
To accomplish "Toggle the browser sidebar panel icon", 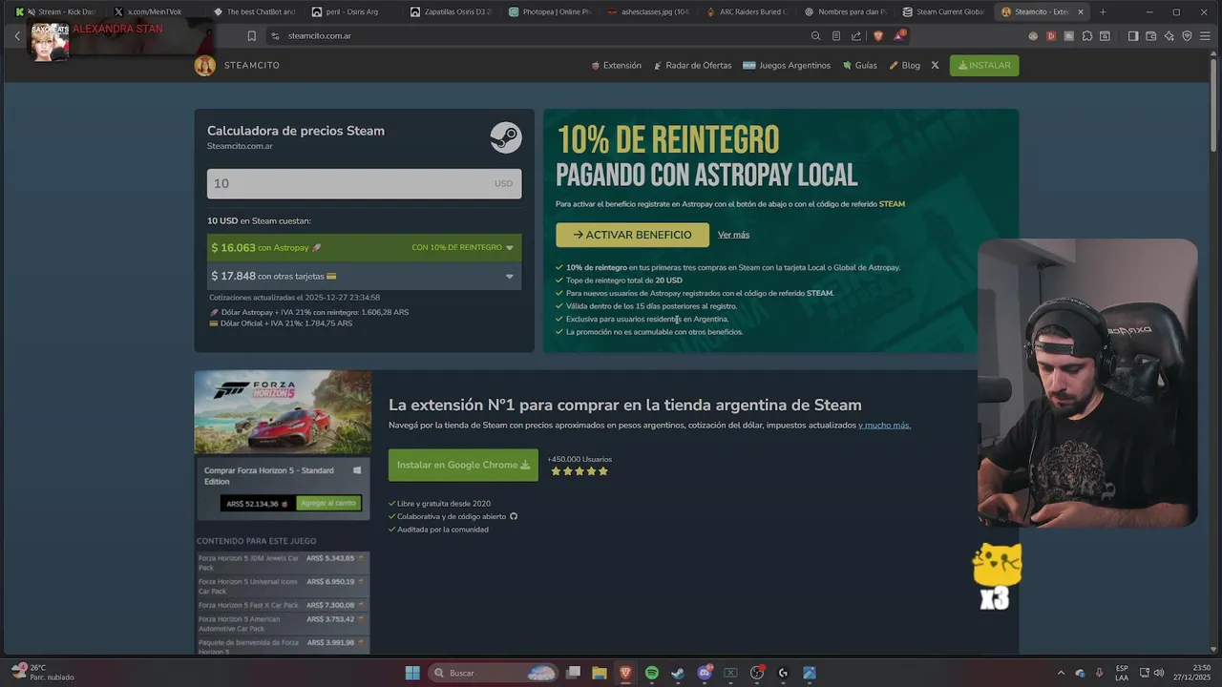I will pos(1133,36).
